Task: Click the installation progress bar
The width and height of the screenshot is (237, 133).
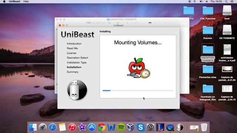Action: [x=138, y=91]
